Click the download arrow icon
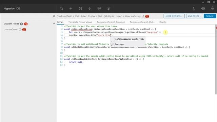 tap(90, 8)
